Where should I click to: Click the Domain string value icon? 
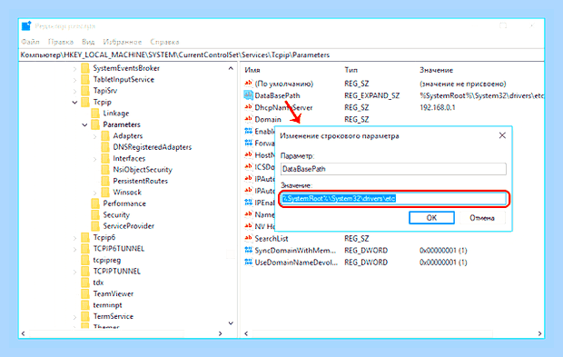tap(248, 119)
